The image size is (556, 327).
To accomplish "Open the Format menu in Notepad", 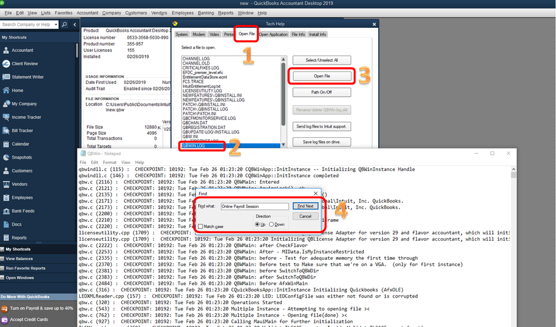I will (110, 162).
